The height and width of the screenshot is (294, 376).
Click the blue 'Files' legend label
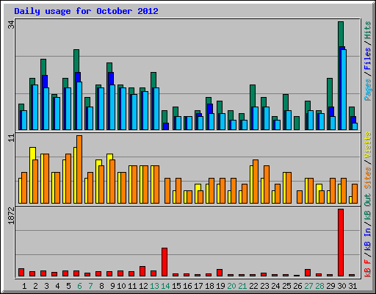[368, 58]
